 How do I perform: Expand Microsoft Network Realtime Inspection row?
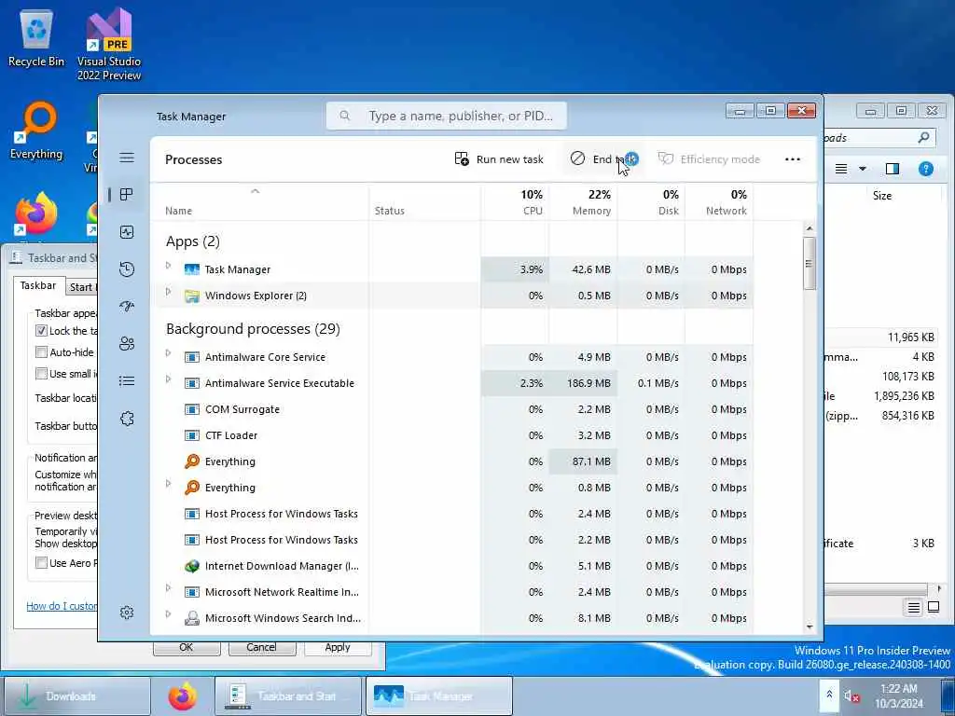(x=169, y=588)
